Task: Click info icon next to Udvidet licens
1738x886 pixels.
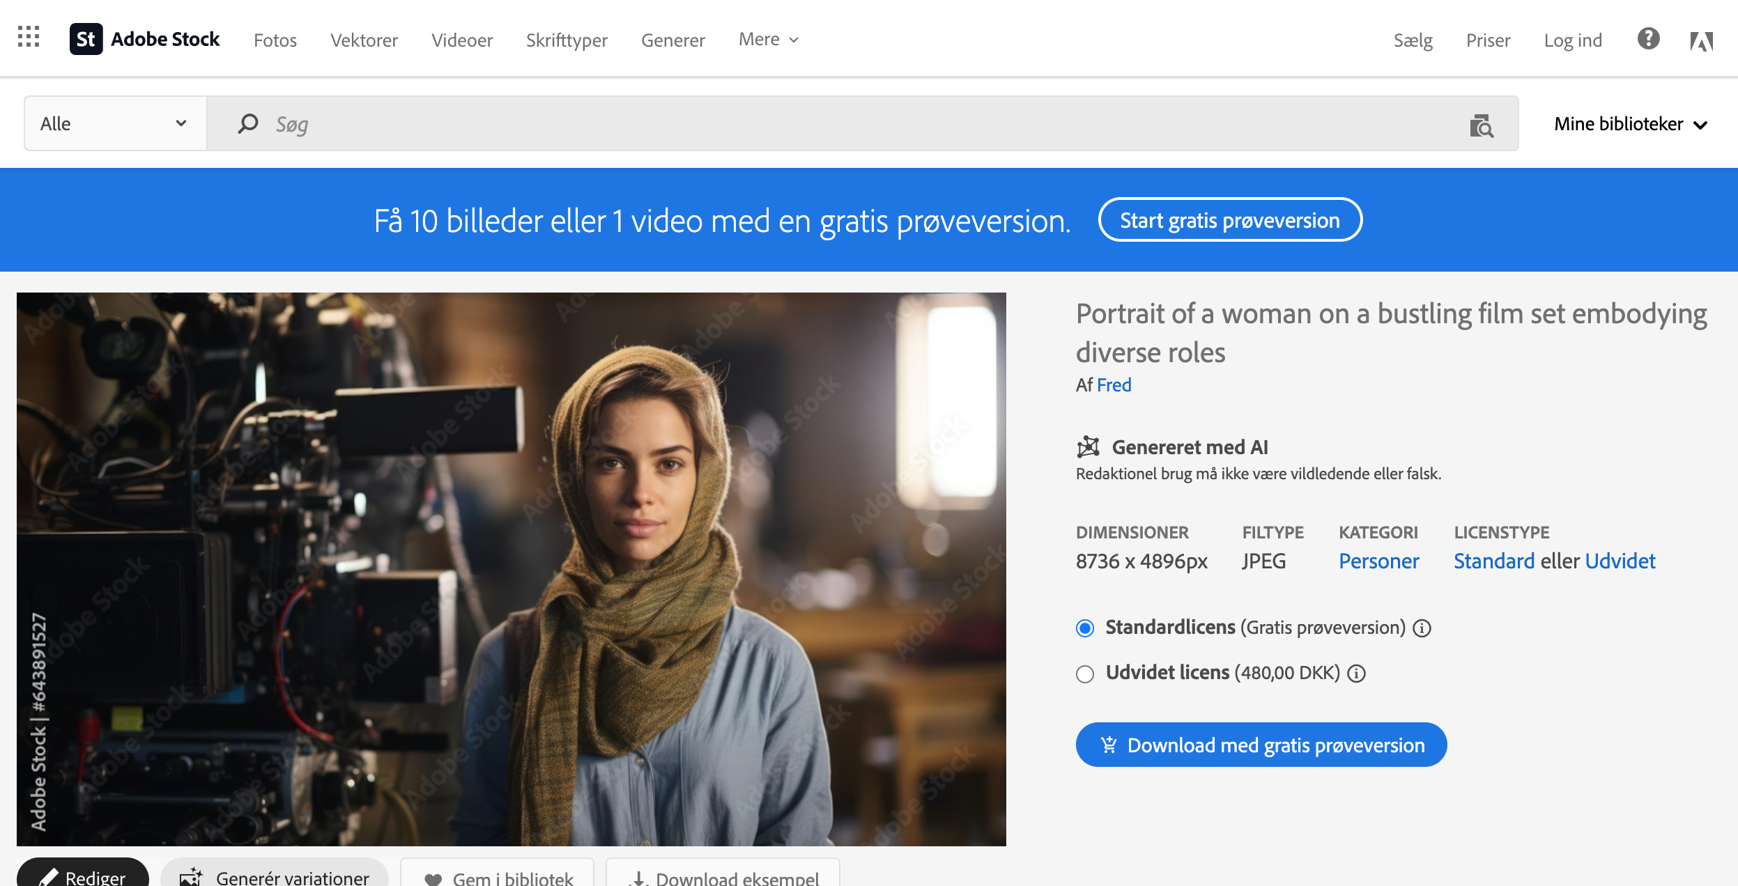Action: [x=1356, y=674]
